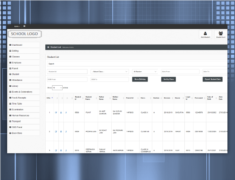
Task: Open Human Resources in the sidebar
Action: 24,115
